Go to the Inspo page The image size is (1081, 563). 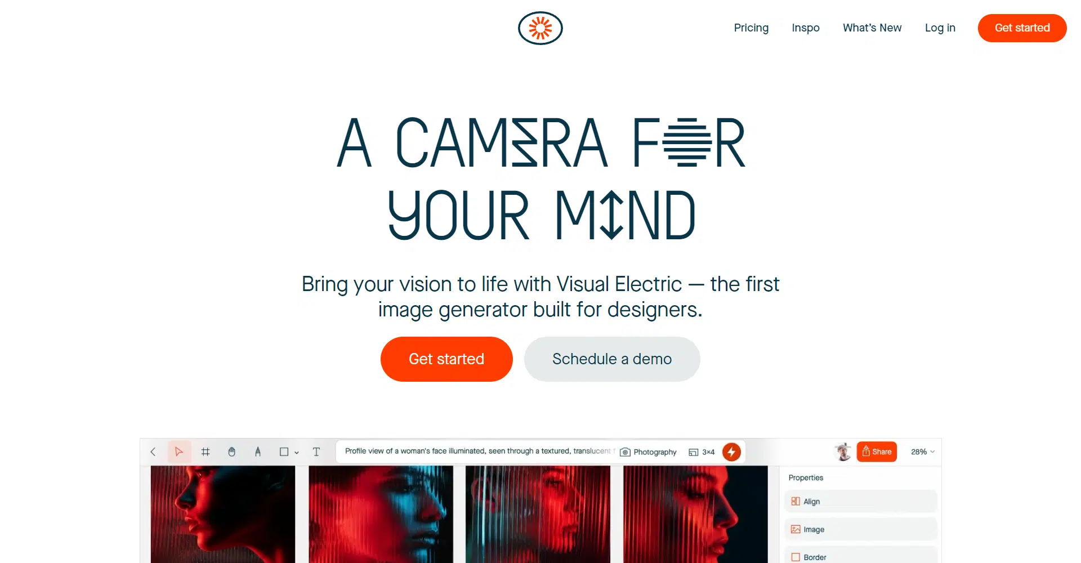pos(806,28)
